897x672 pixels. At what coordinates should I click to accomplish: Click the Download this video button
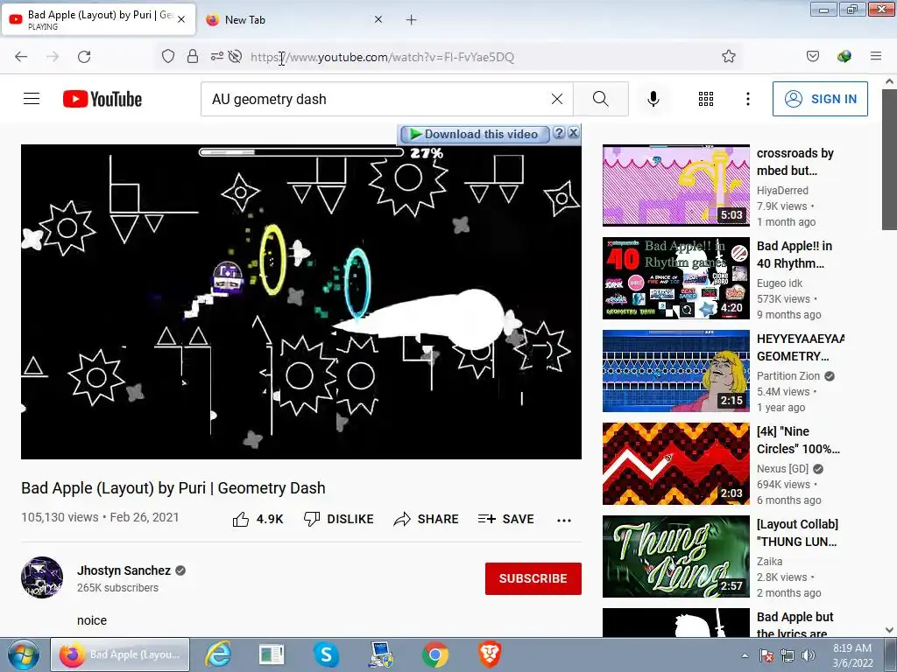click(475, 134)
